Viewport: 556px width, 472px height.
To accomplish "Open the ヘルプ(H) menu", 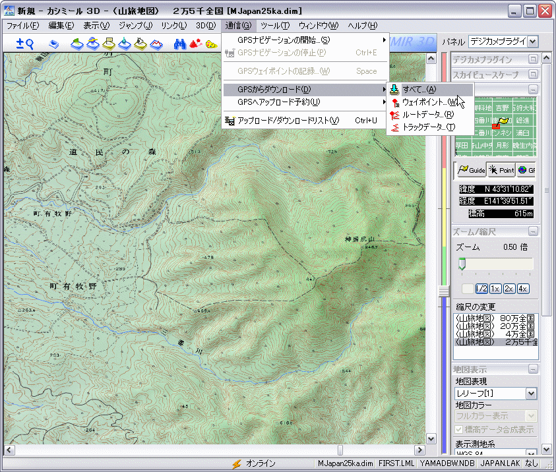I will (x=362, y=26).
